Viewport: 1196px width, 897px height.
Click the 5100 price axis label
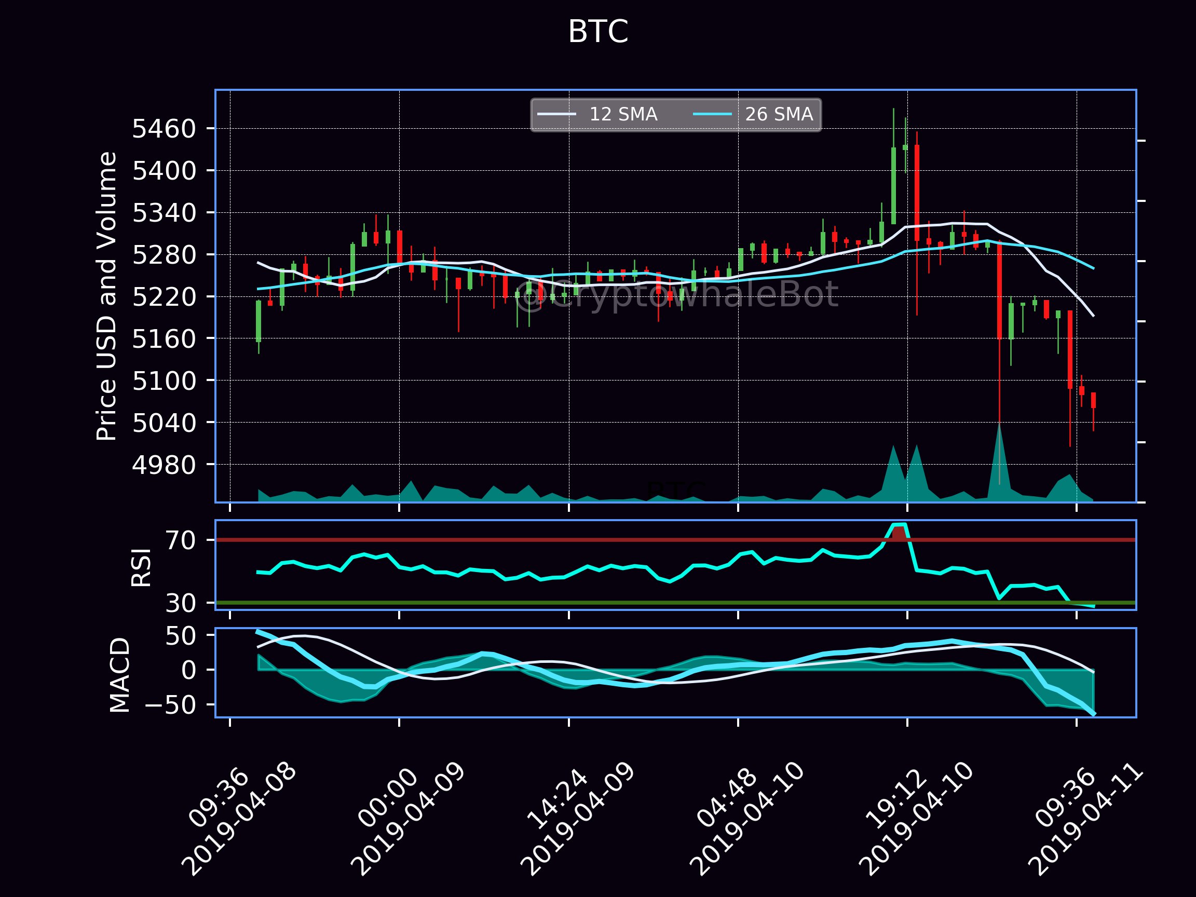(164, 380)
